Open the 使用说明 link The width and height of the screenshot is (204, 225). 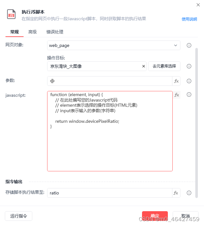coord(189,19)
